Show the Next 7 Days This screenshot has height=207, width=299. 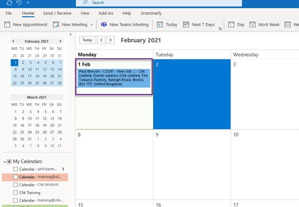tap(199, 25)
